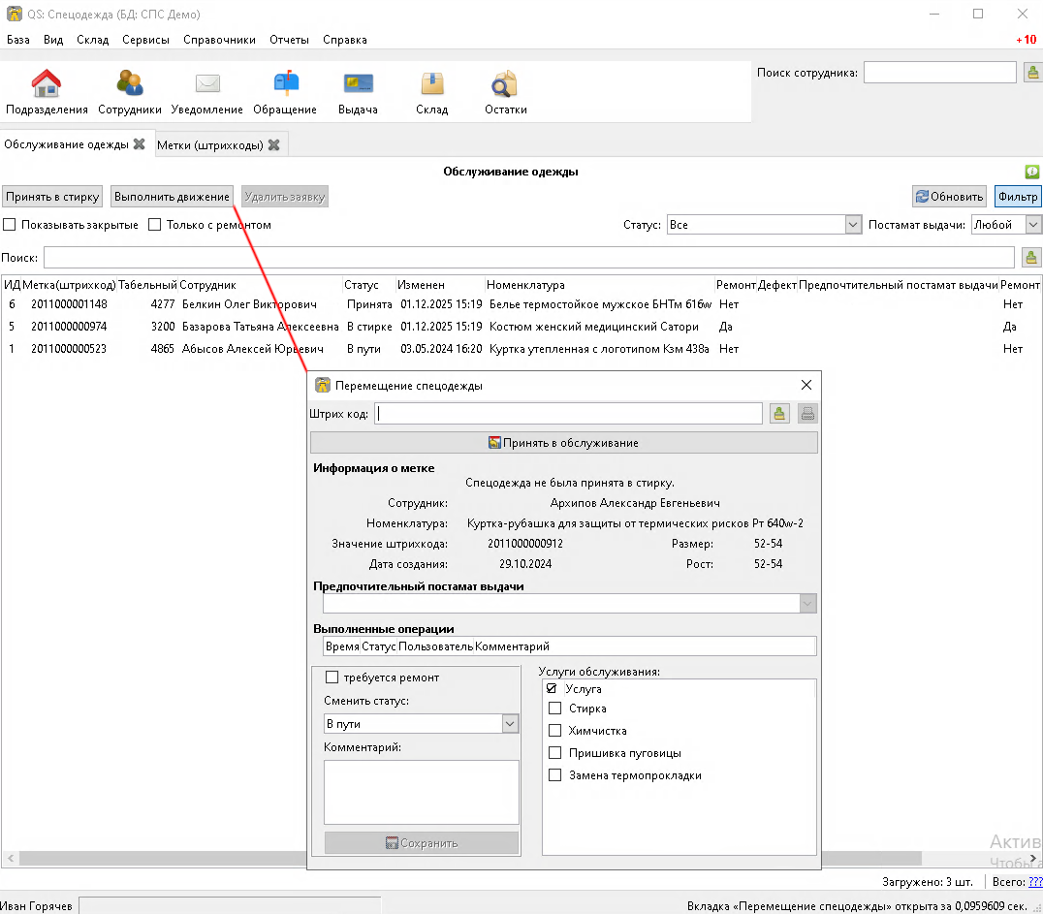
Task: Click the print icon beside barcode field
Action: tap(806, 414)
